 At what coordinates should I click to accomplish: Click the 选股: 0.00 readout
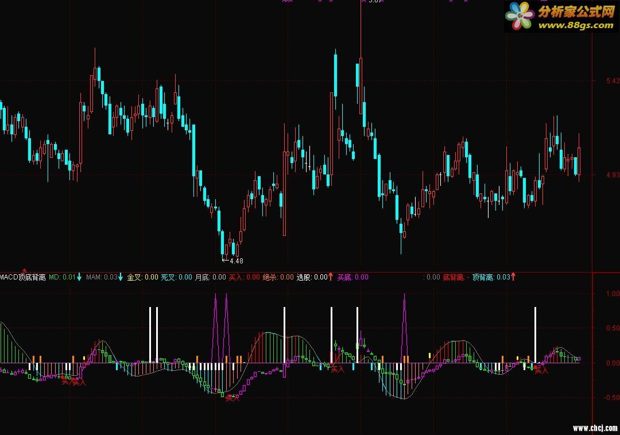pyautogui.click(x=312, y=277)
